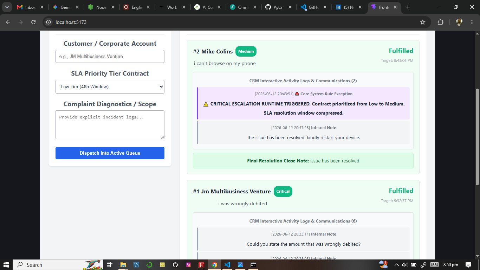
Task: Open File Explorer from the taskbar
Action: click(123, 265)
